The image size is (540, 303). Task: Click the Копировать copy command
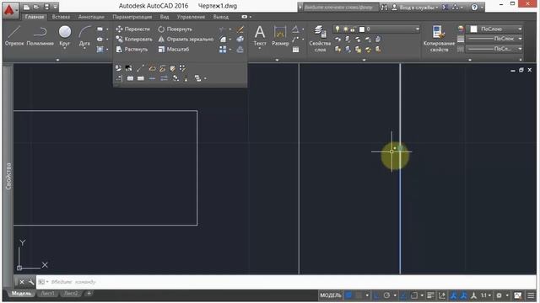[134, 40]
